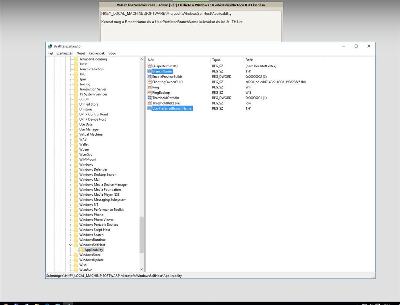Select the FlightingOwnerGUID value name
The height and width of the screenshot is (305, 400).
click(167, 82)
